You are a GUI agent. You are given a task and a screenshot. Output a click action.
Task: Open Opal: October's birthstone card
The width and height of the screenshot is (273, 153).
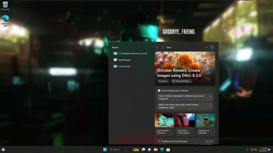coord(164,124)
